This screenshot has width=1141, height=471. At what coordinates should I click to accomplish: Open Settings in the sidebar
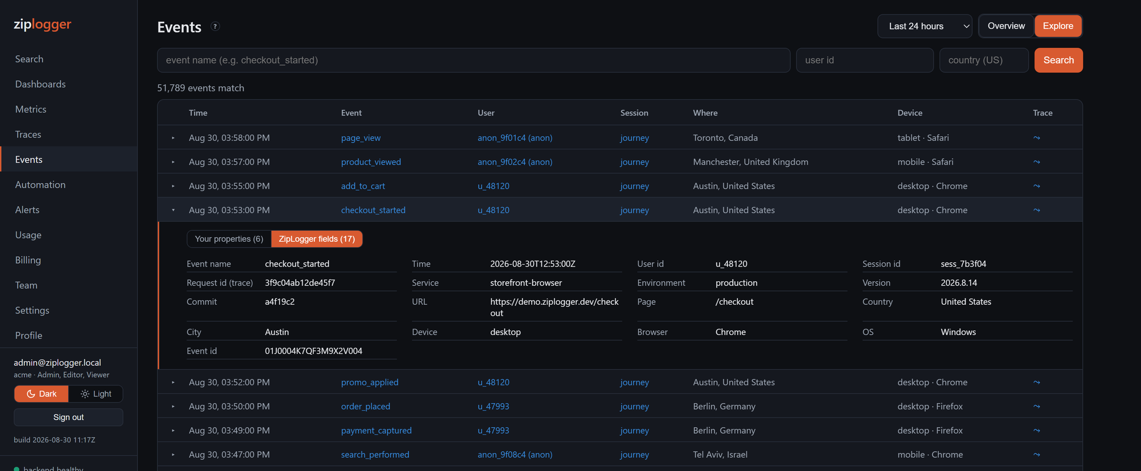pyautogui.click(x=69, y=310)
